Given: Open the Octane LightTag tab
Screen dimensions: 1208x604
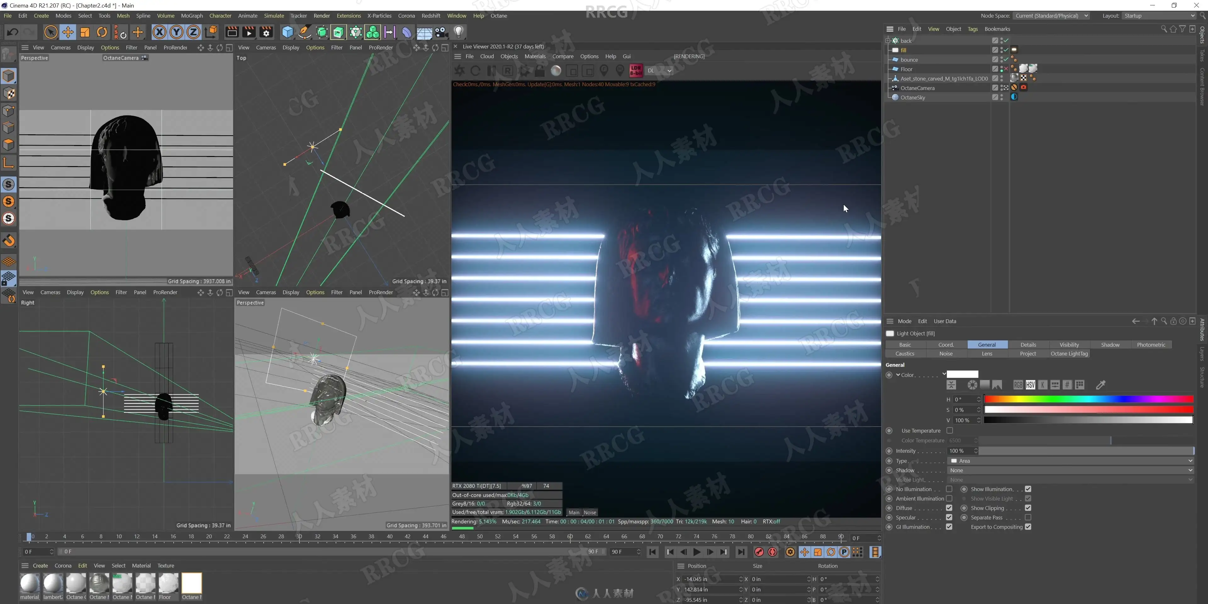Looking at the screenshot, I should click(x=1069, y=354).
